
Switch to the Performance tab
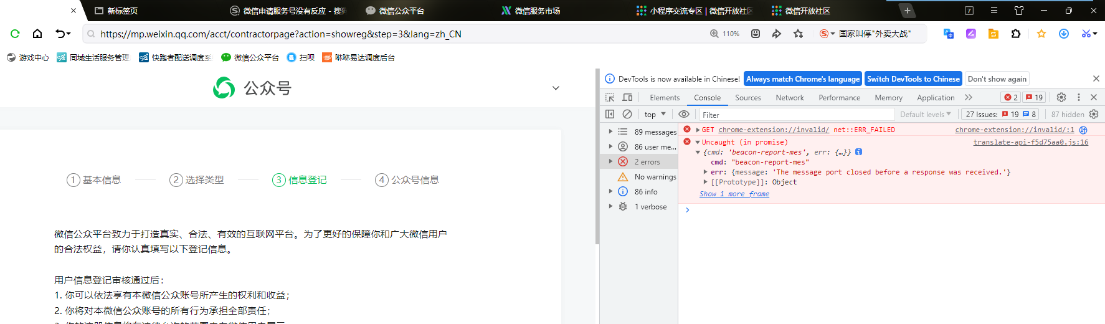pos(839,97)
